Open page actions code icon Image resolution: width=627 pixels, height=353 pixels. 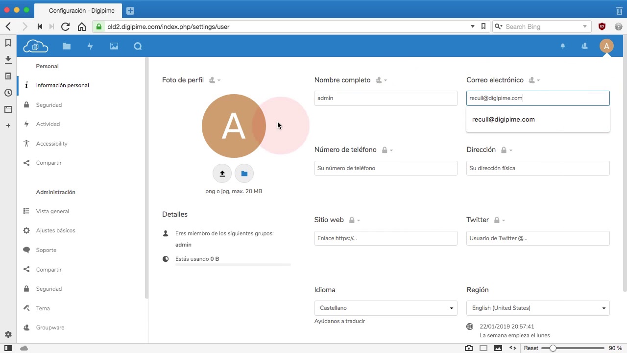coord(513,348)
